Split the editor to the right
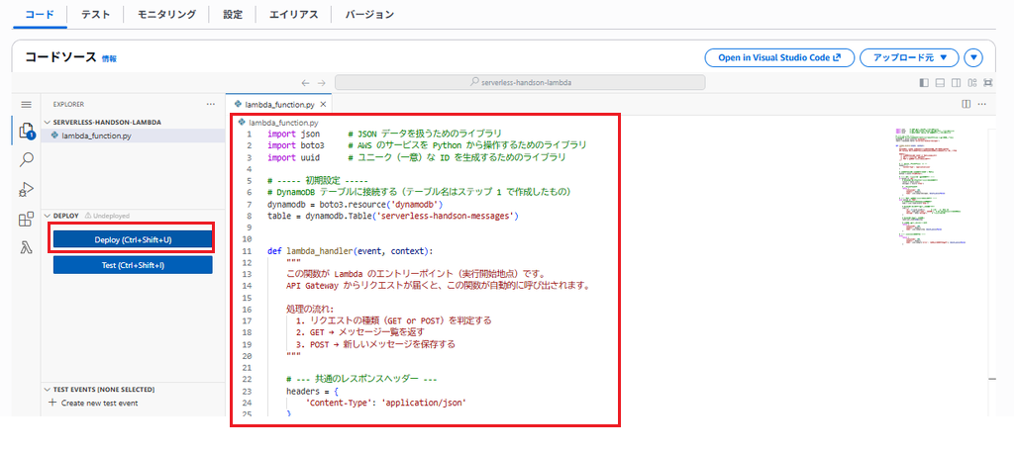This screenshot has height=453, width=1020. click(x=966, y=104)
